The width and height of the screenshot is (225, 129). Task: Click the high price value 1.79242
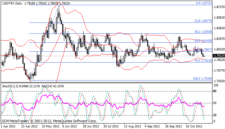point(41,3)
